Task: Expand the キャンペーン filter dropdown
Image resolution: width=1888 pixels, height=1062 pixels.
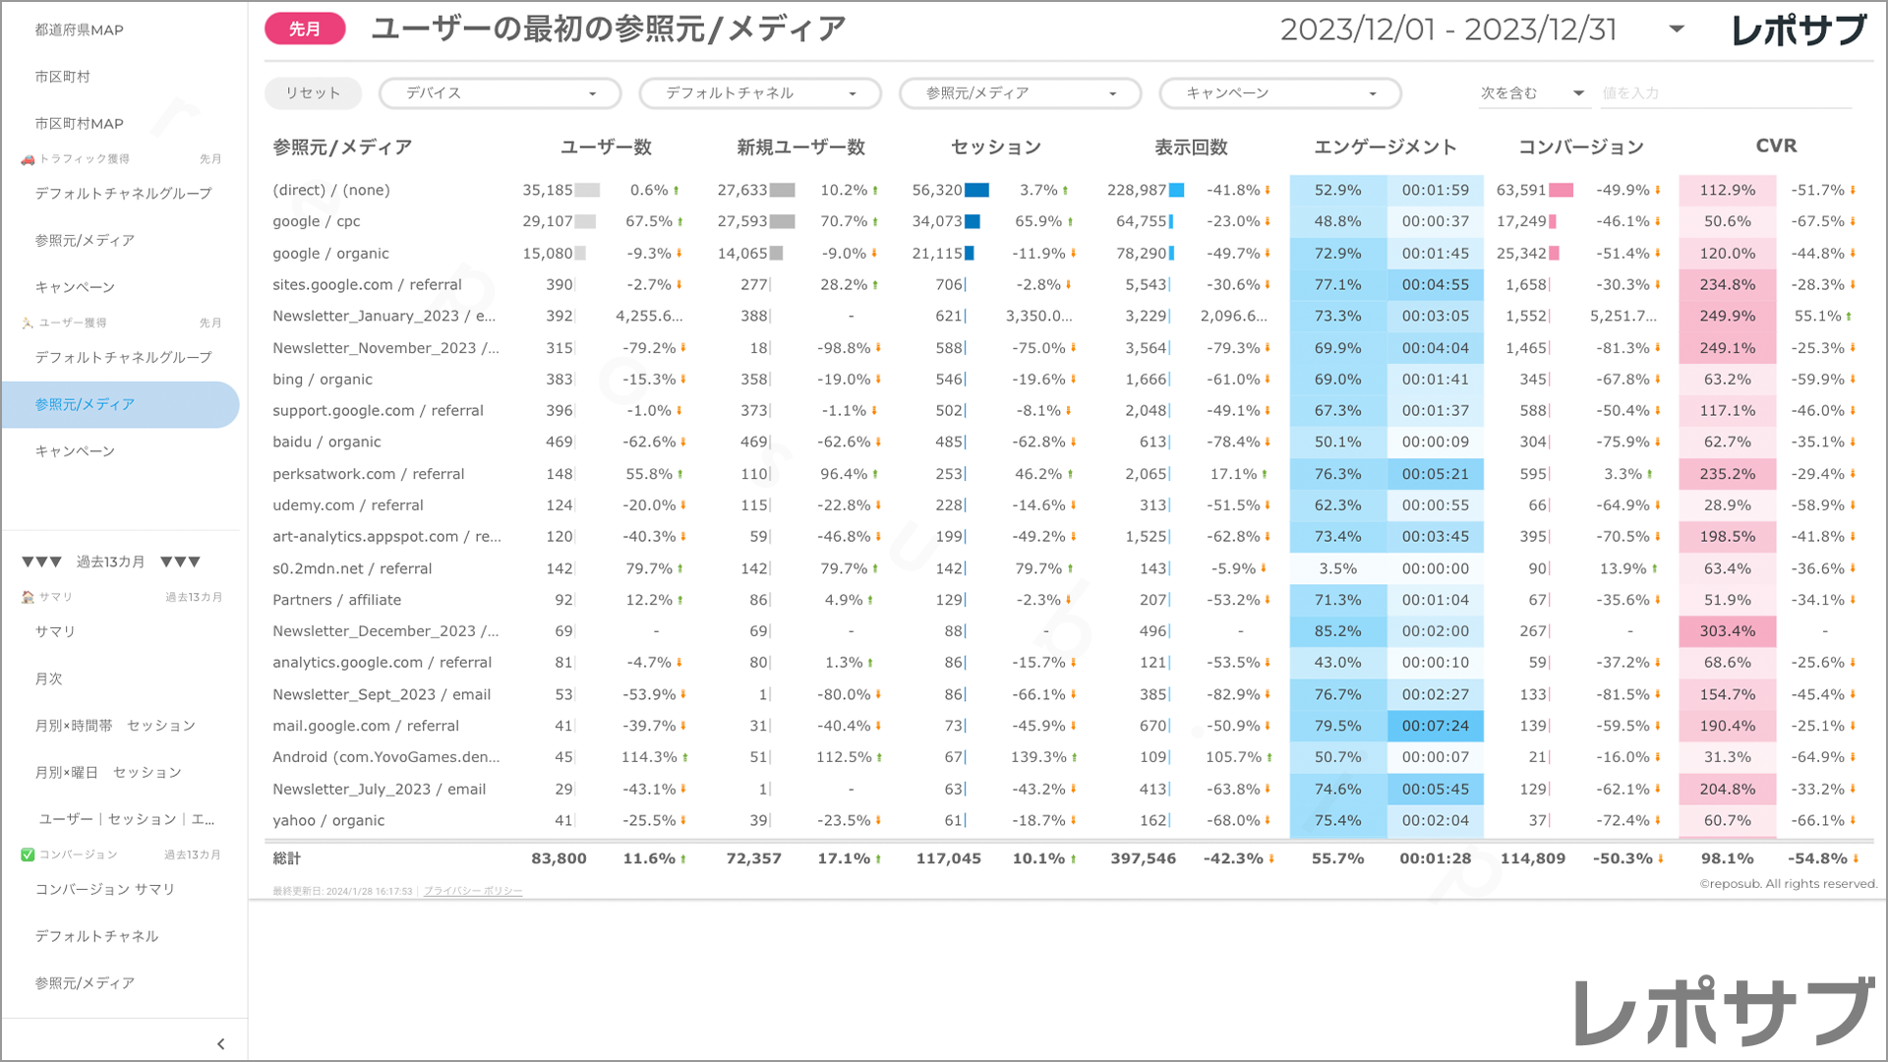Action: (1279, 93)
